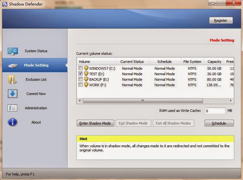This screenshot has height=180, width=243.
Task: Open Commit Now section
Action: 35,94
